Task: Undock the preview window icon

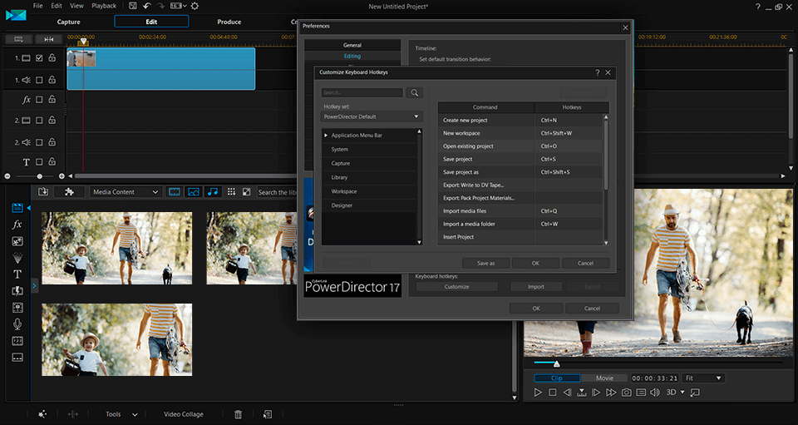Action: (695, 393)
